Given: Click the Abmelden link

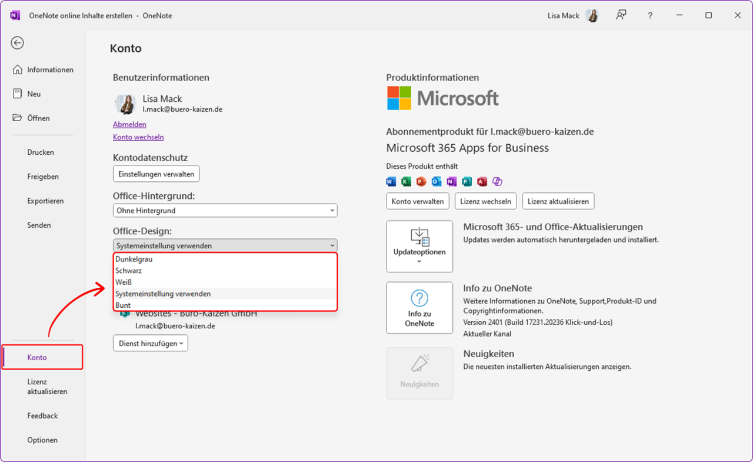Looking at the screenshot, I should (x=129, y=124).
